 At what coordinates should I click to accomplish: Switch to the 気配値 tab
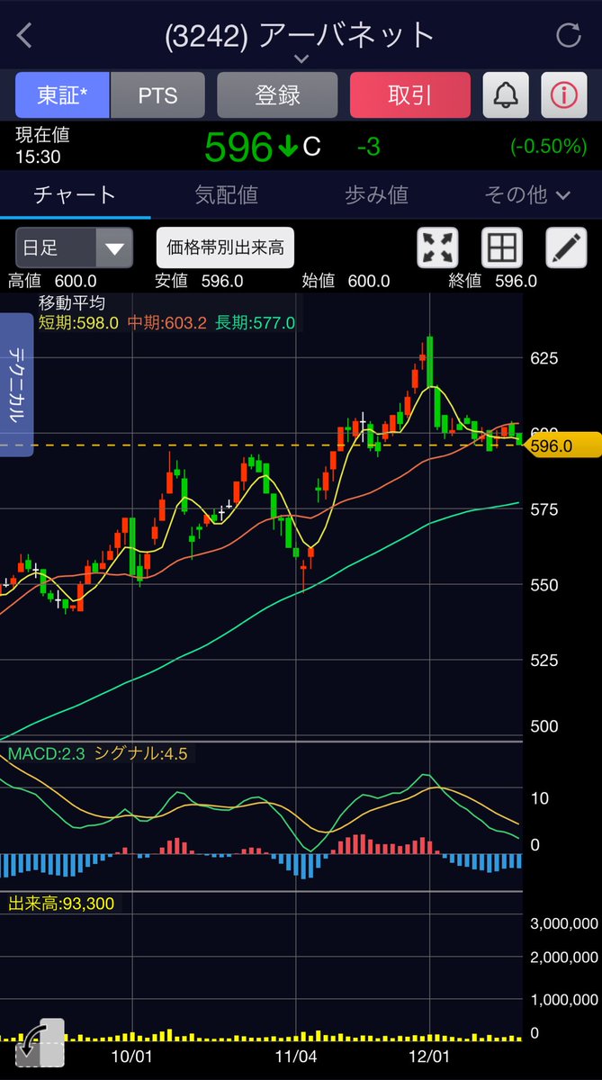click(x=226, y=194)
